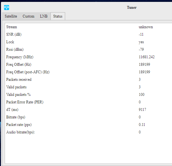Click the Packet rate value 0.11
This screenshot has height=166, width=172.
142,125
